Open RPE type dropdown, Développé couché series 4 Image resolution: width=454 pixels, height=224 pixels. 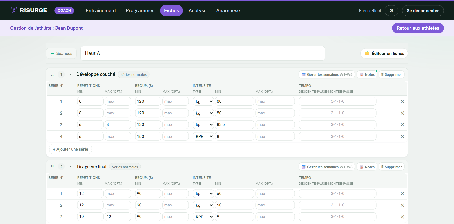(204, 136)
